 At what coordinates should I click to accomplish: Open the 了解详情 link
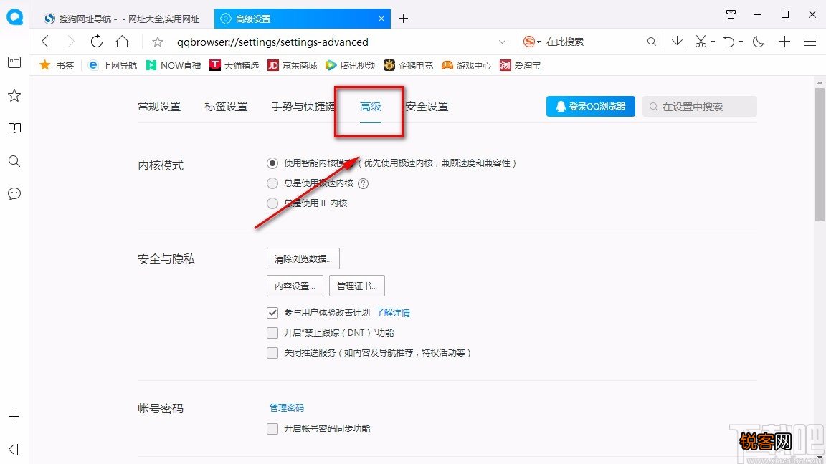(x=392, y=312)
